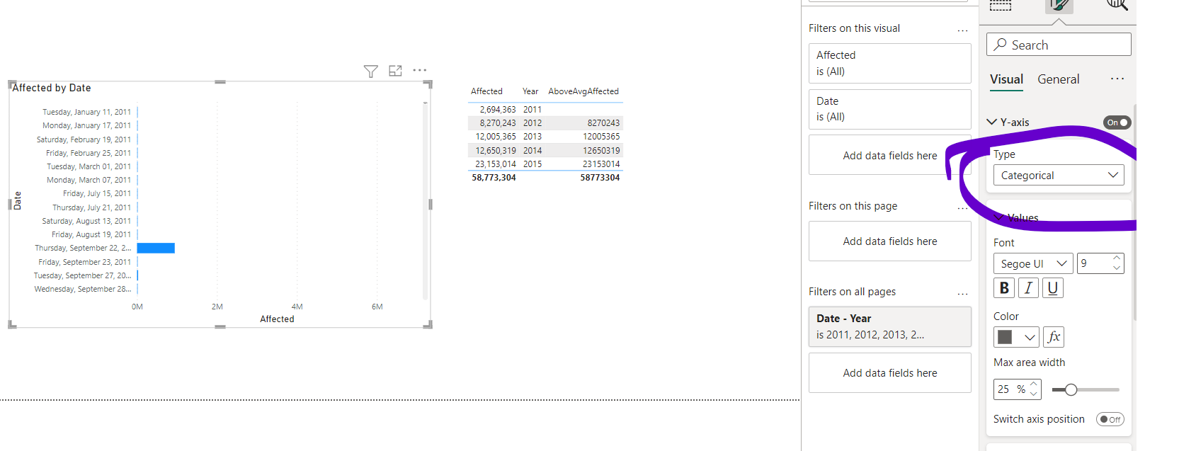Open ellipsis menu for Filters on this visual
1179x451 pixels.
[962, 30]
